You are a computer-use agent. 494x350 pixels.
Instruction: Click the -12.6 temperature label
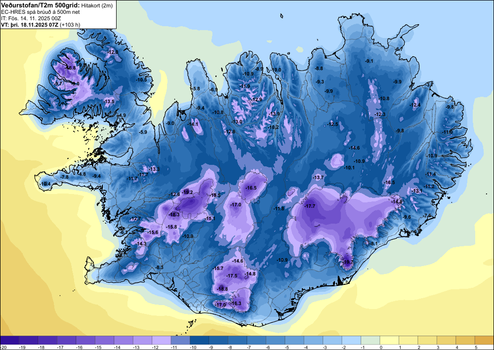(x=174, y=194)
